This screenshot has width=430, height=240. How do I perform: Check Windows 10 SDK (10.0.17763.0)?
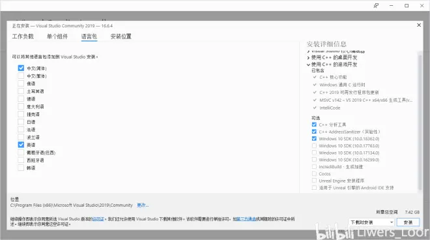coord(314,146)
